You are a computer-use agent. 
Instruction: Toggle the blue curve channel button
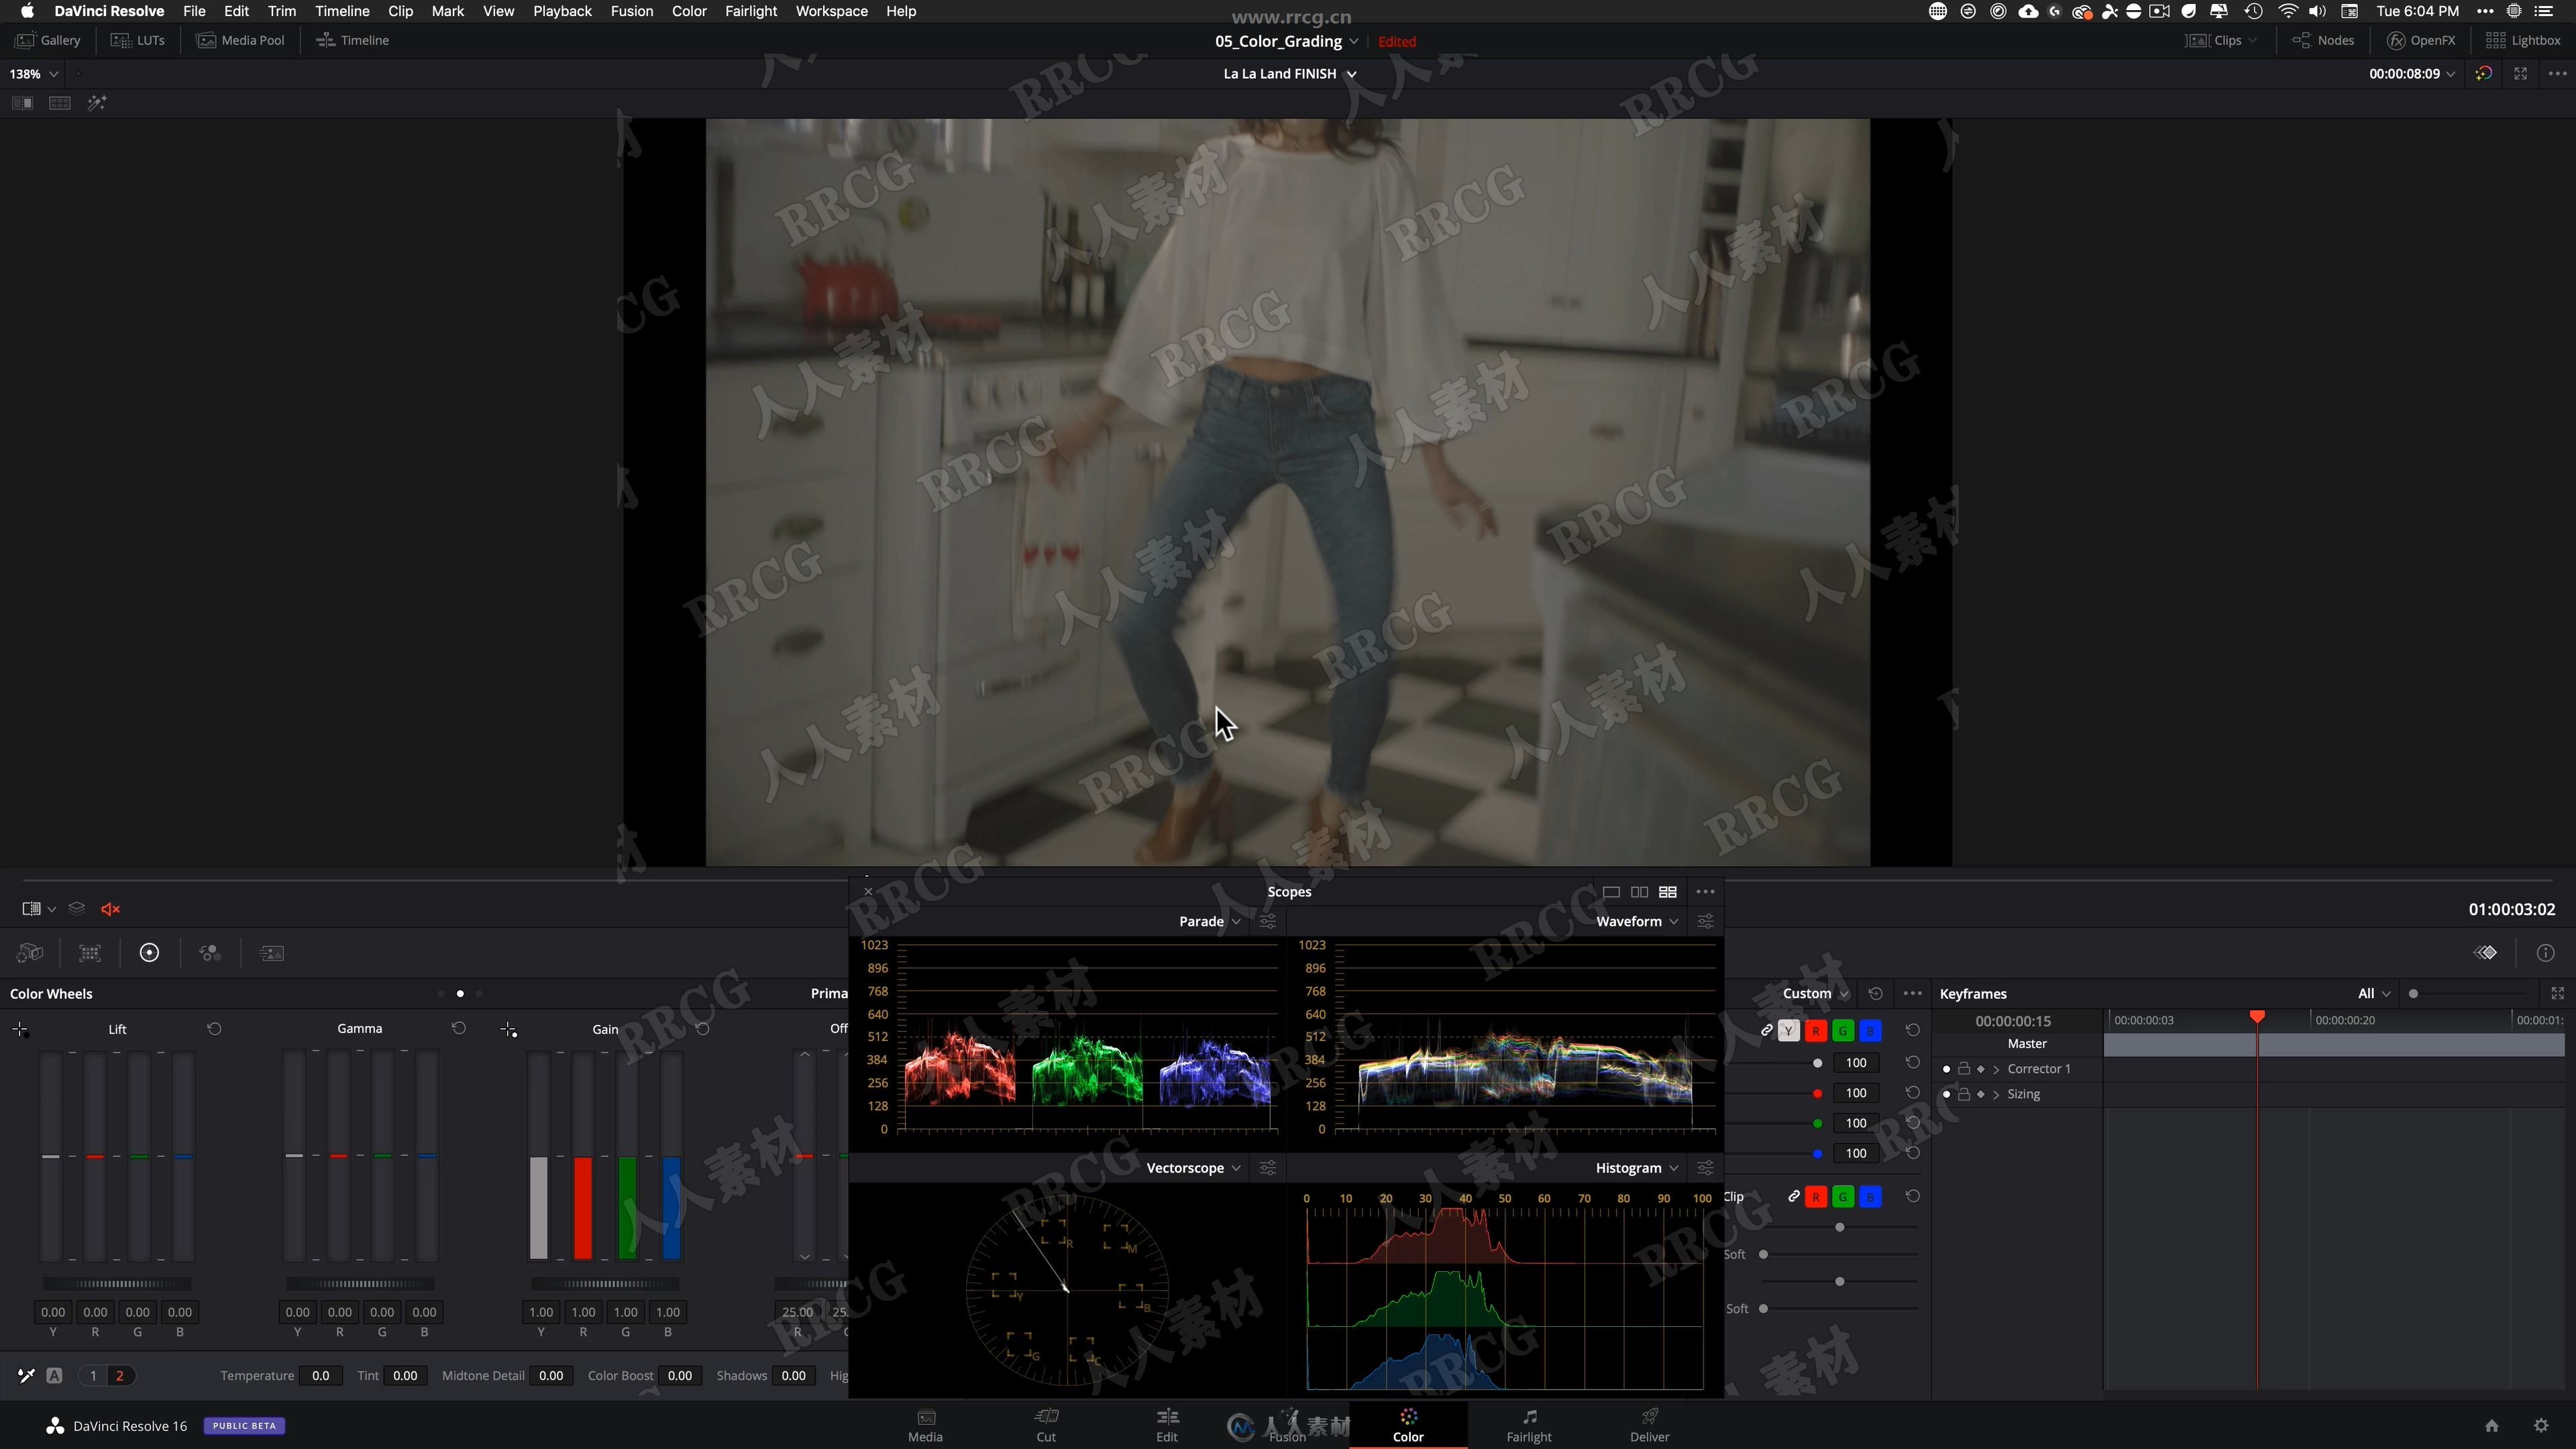[x=1870, y=1030]
